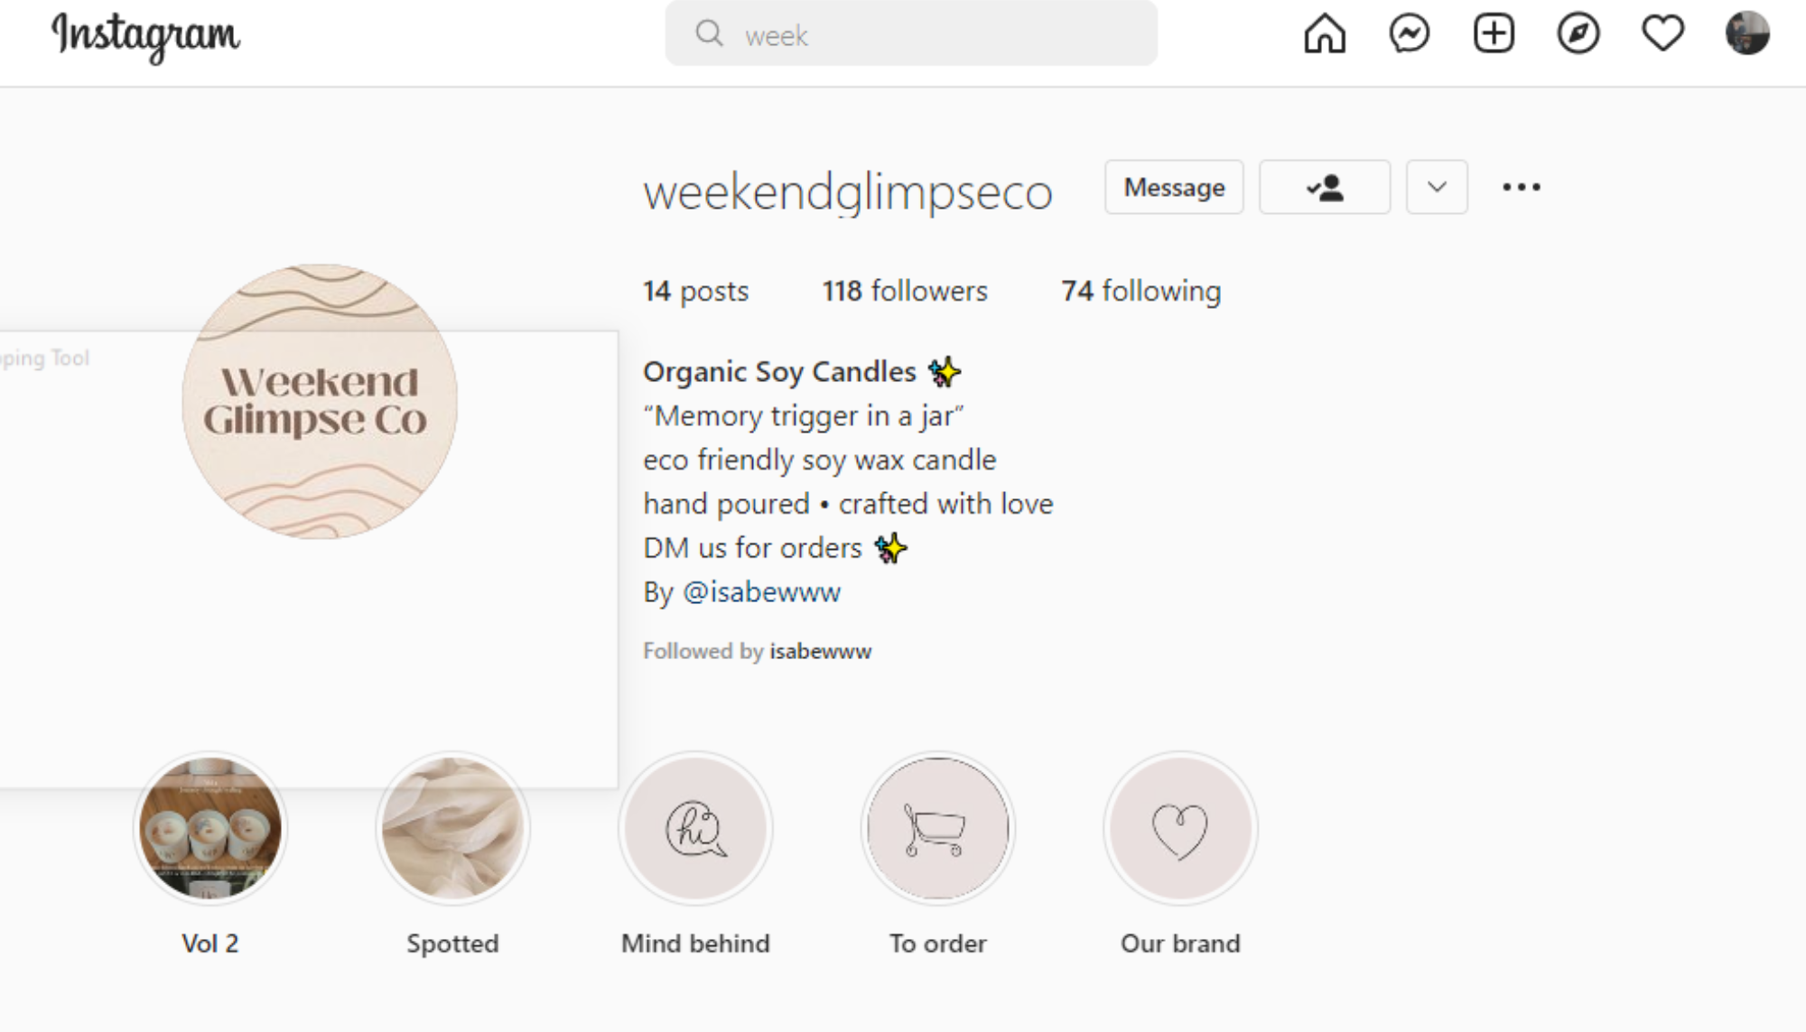Open the three-dot options menu

pos(1521,188)
